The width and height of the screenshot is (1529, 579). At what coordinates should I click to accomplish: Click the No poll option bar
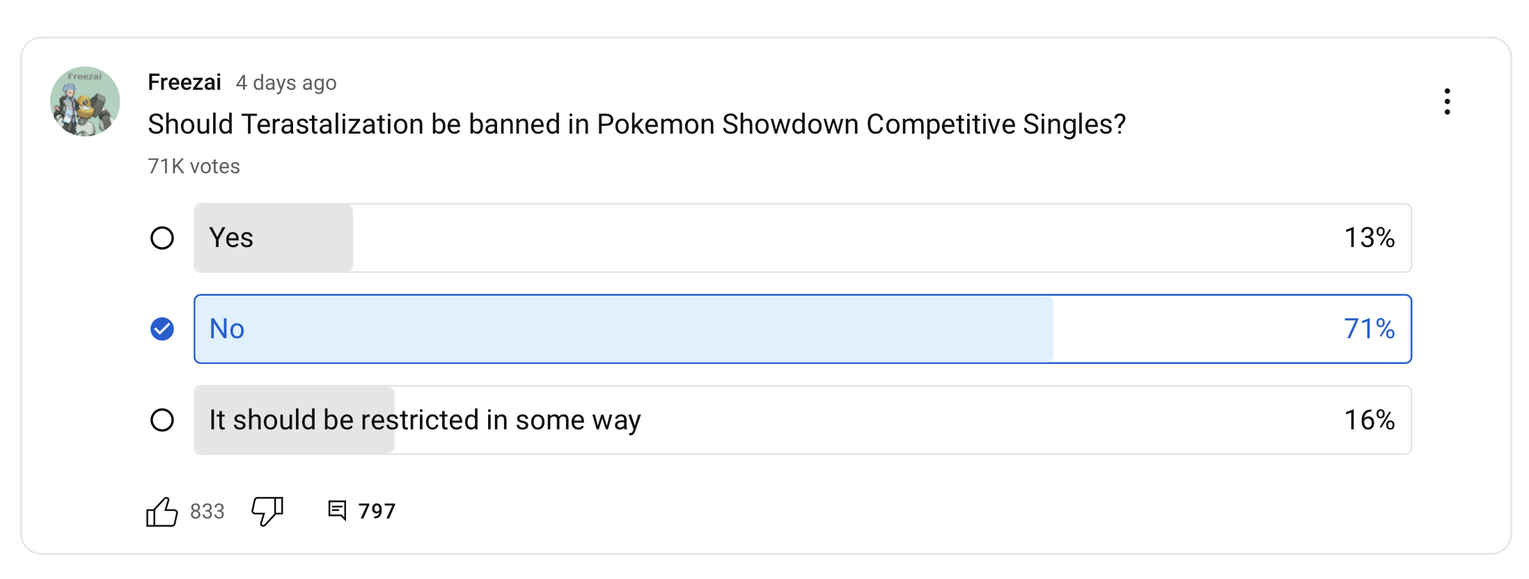tap(802, 329)
